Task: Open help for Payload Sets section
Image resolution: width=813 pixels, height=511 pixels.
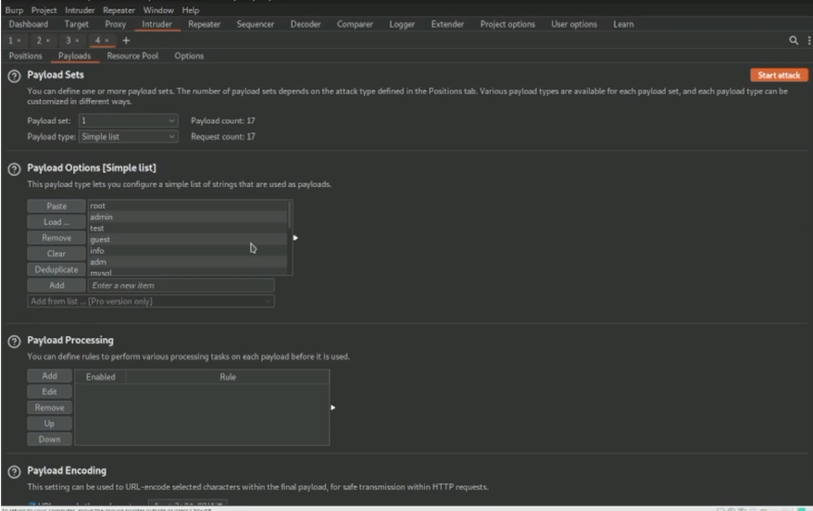Action: 14,75
